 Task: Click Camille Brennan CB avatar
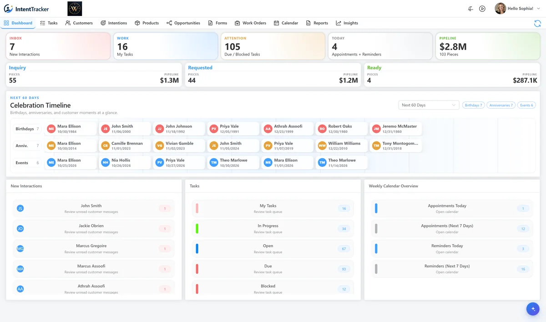[x=105, y=146]
